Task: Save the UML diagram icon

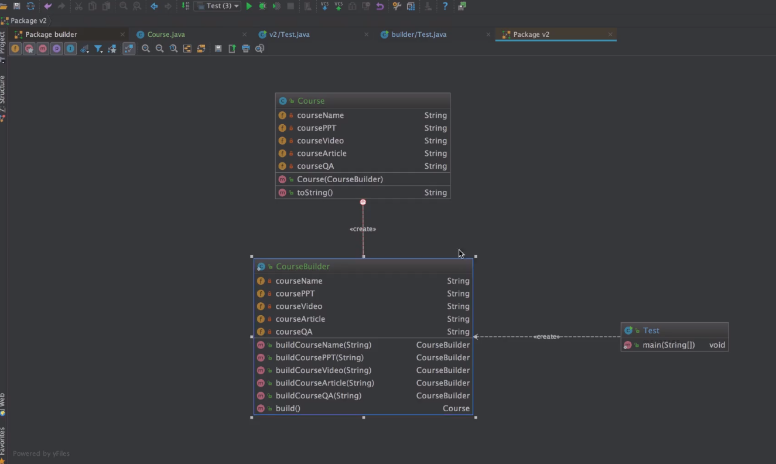Action: coord(218,49)
